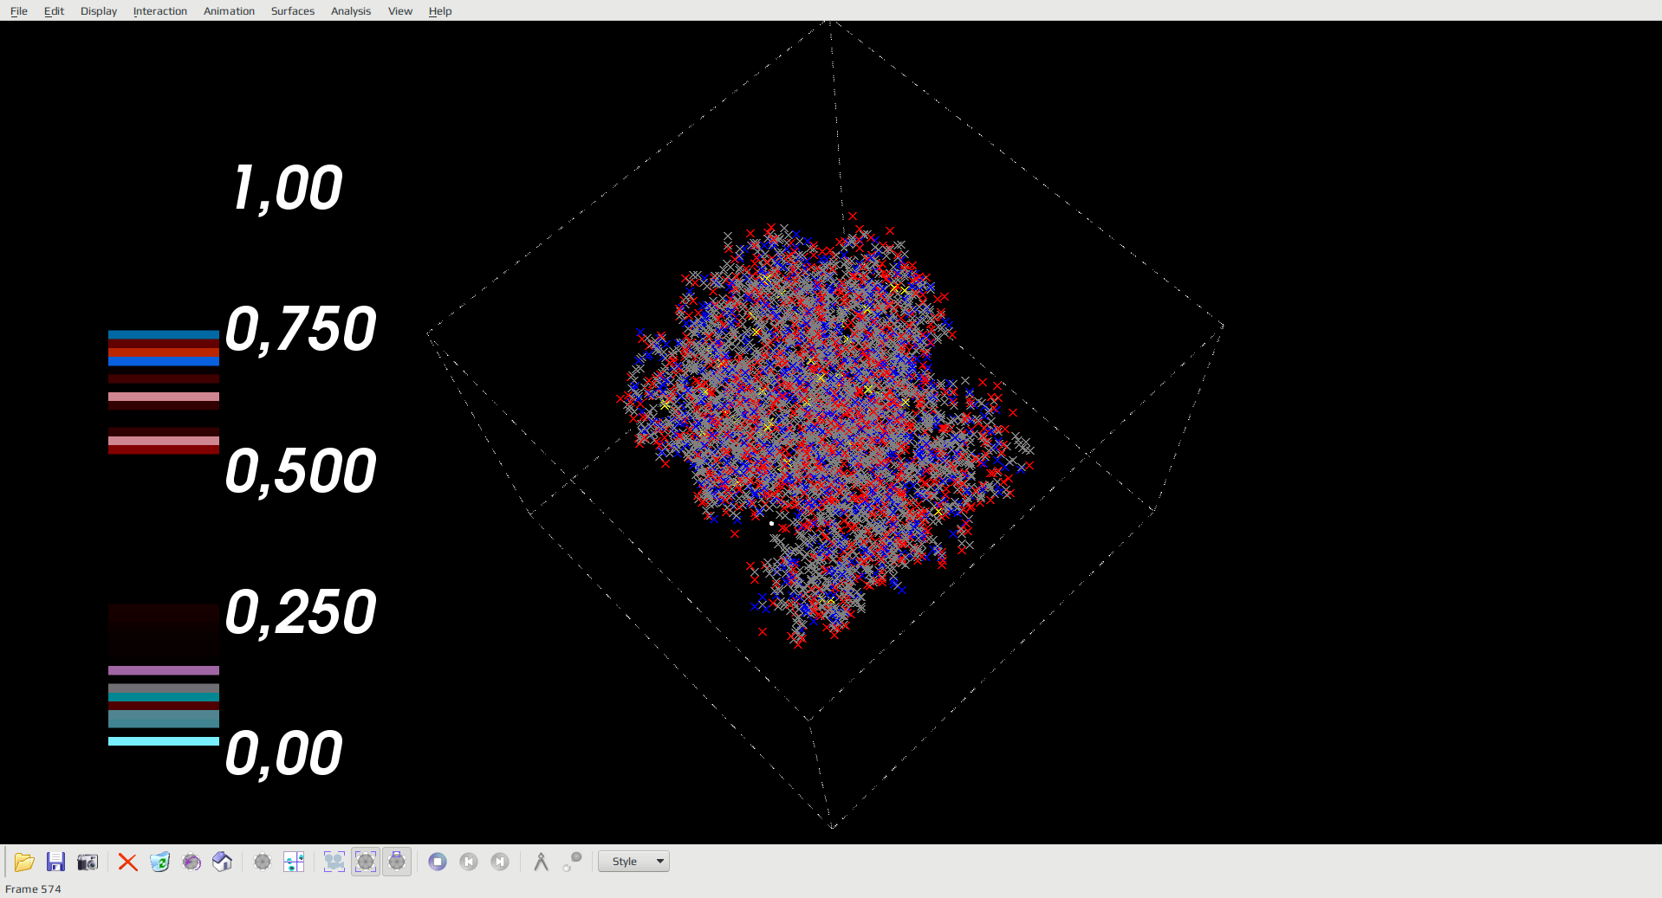Click the movie camera bracket icon
This screenshot has width=1662, height=898.
pos(334,862)
